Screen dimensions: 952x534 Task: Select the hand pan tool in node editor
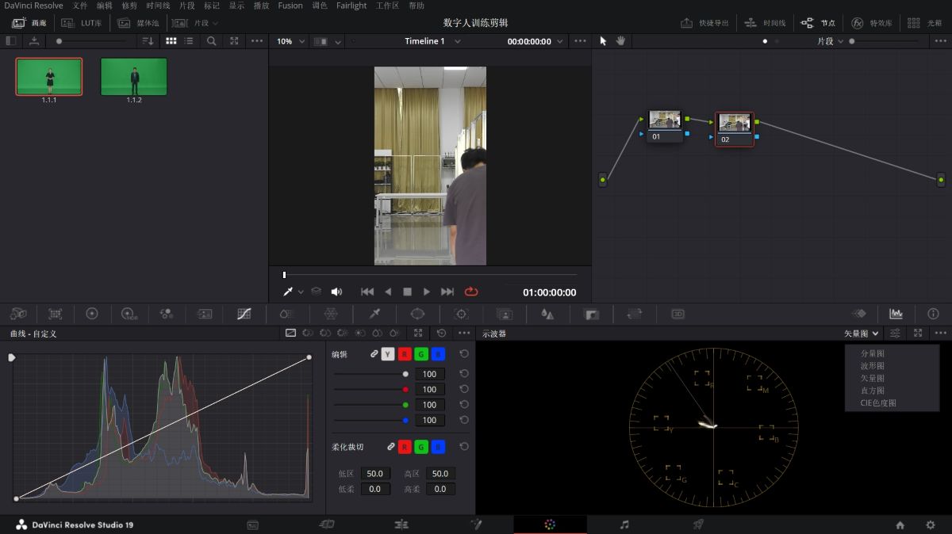click(621, 40)
